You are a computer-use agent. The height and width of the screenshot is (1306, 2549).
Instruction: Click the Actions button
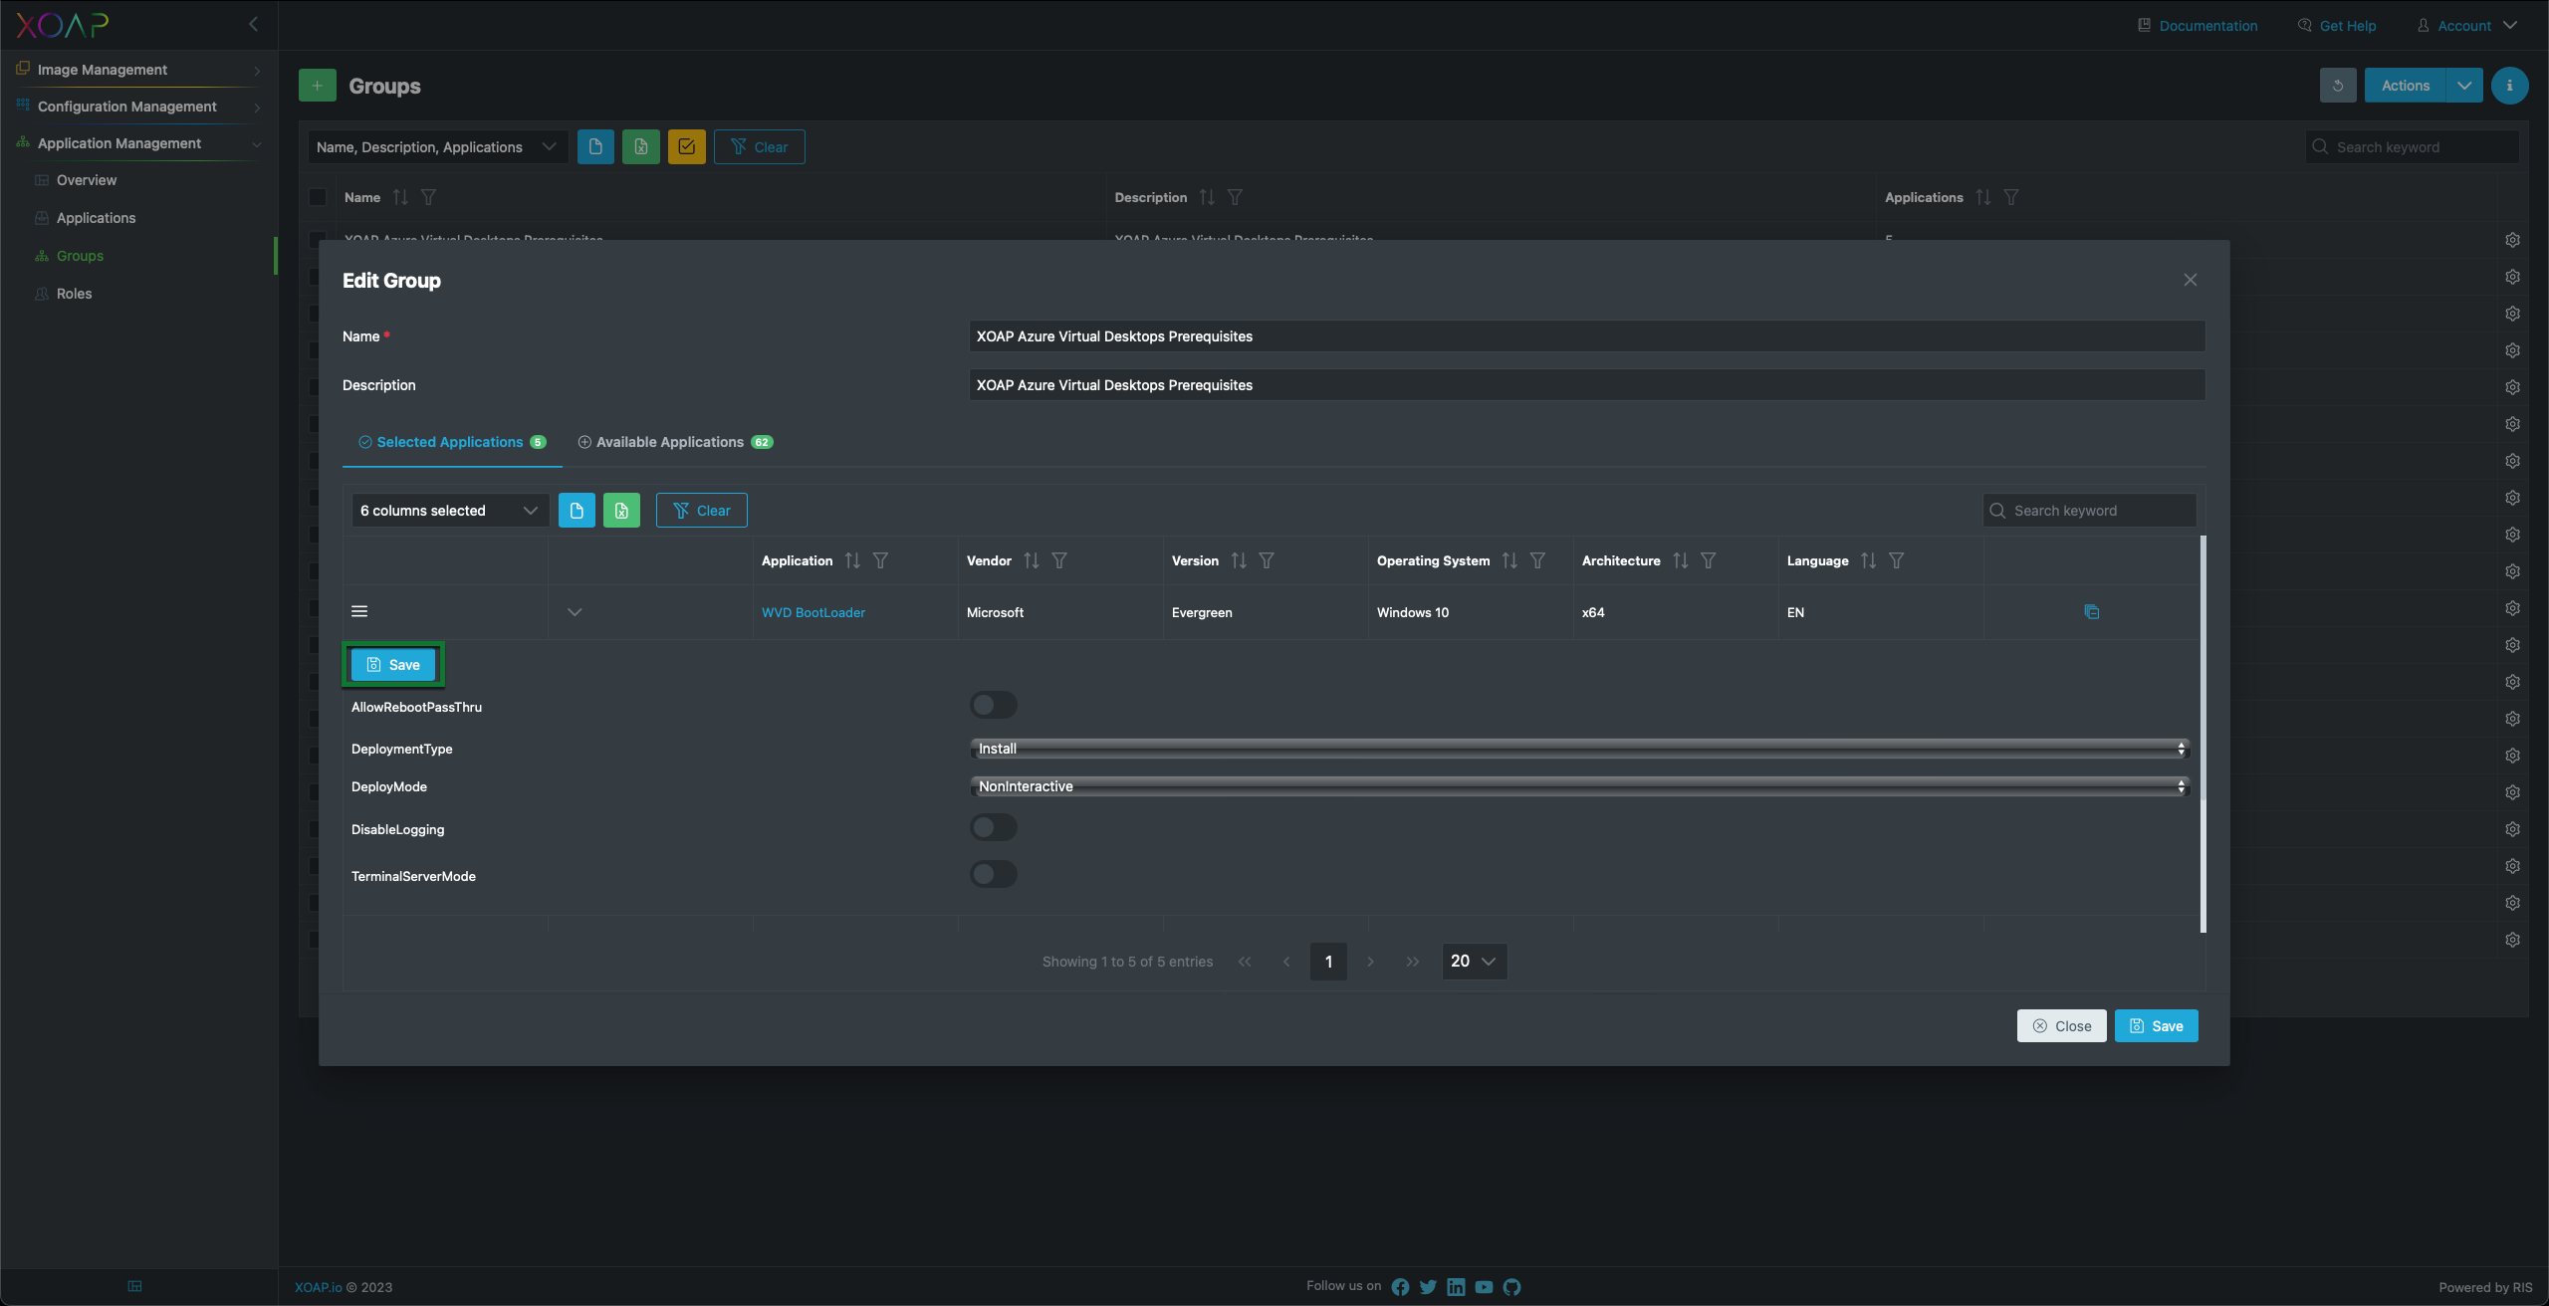2405,86
